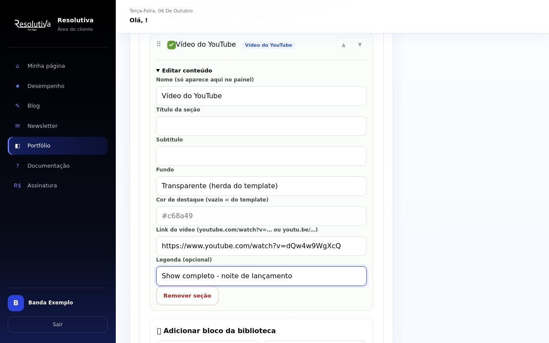Click the Sair button
The image size is (549, 343).
57,325
